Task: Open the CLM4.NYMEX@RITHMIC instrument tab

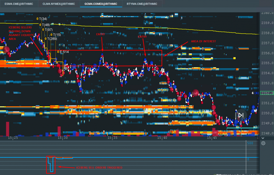Action: (x=59, y=4)
